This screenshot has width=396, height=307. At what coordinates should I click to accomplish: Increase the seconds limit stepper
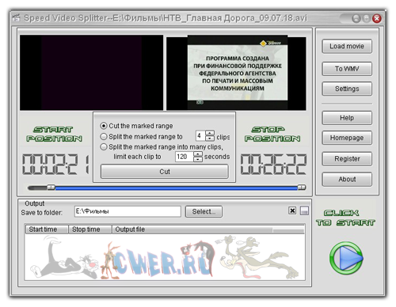(198, 153)
